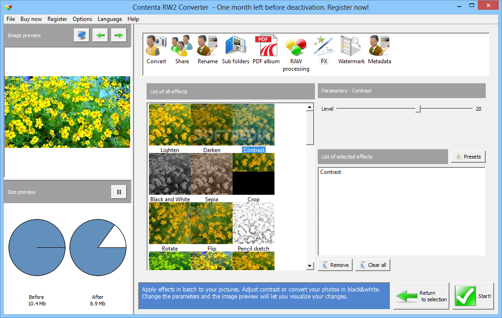This screenshot has height=318, width=502.
Task: Open the Register menu
Action: (x=57, y=19)
